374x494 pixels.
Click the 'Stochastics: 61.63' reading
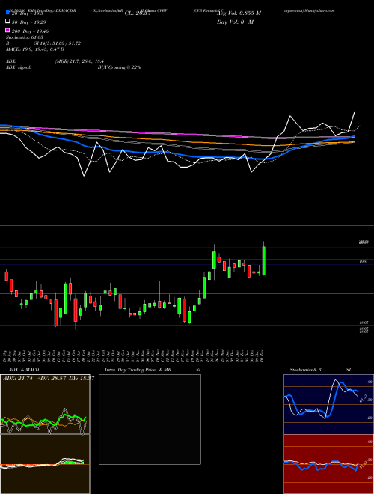point(25,37)
